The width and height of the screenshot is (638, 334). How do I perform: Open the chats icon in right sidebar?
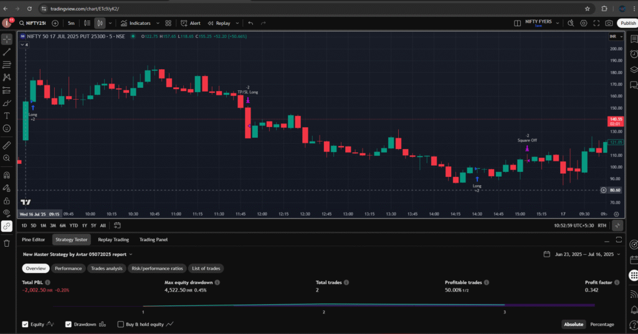(x=634, y=85)
